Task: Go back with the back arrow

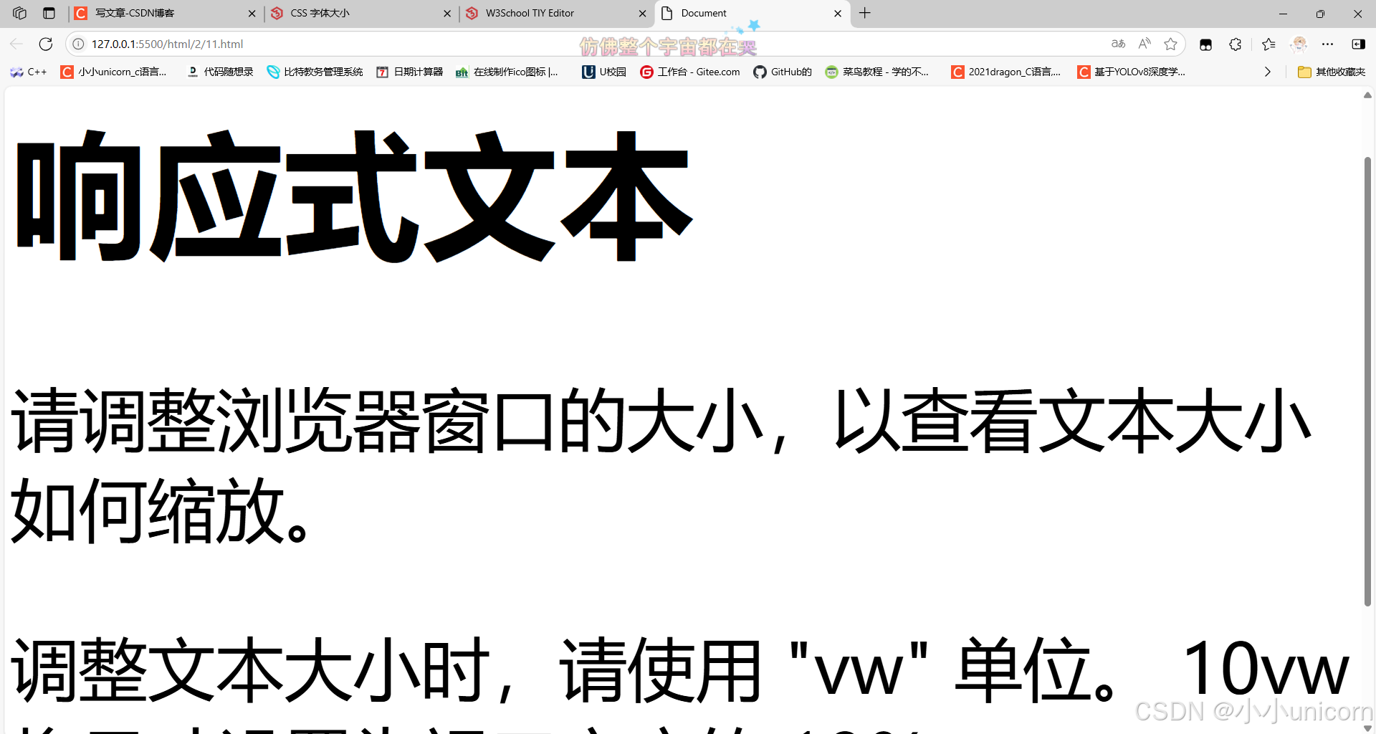Action: tap(16, 44)
